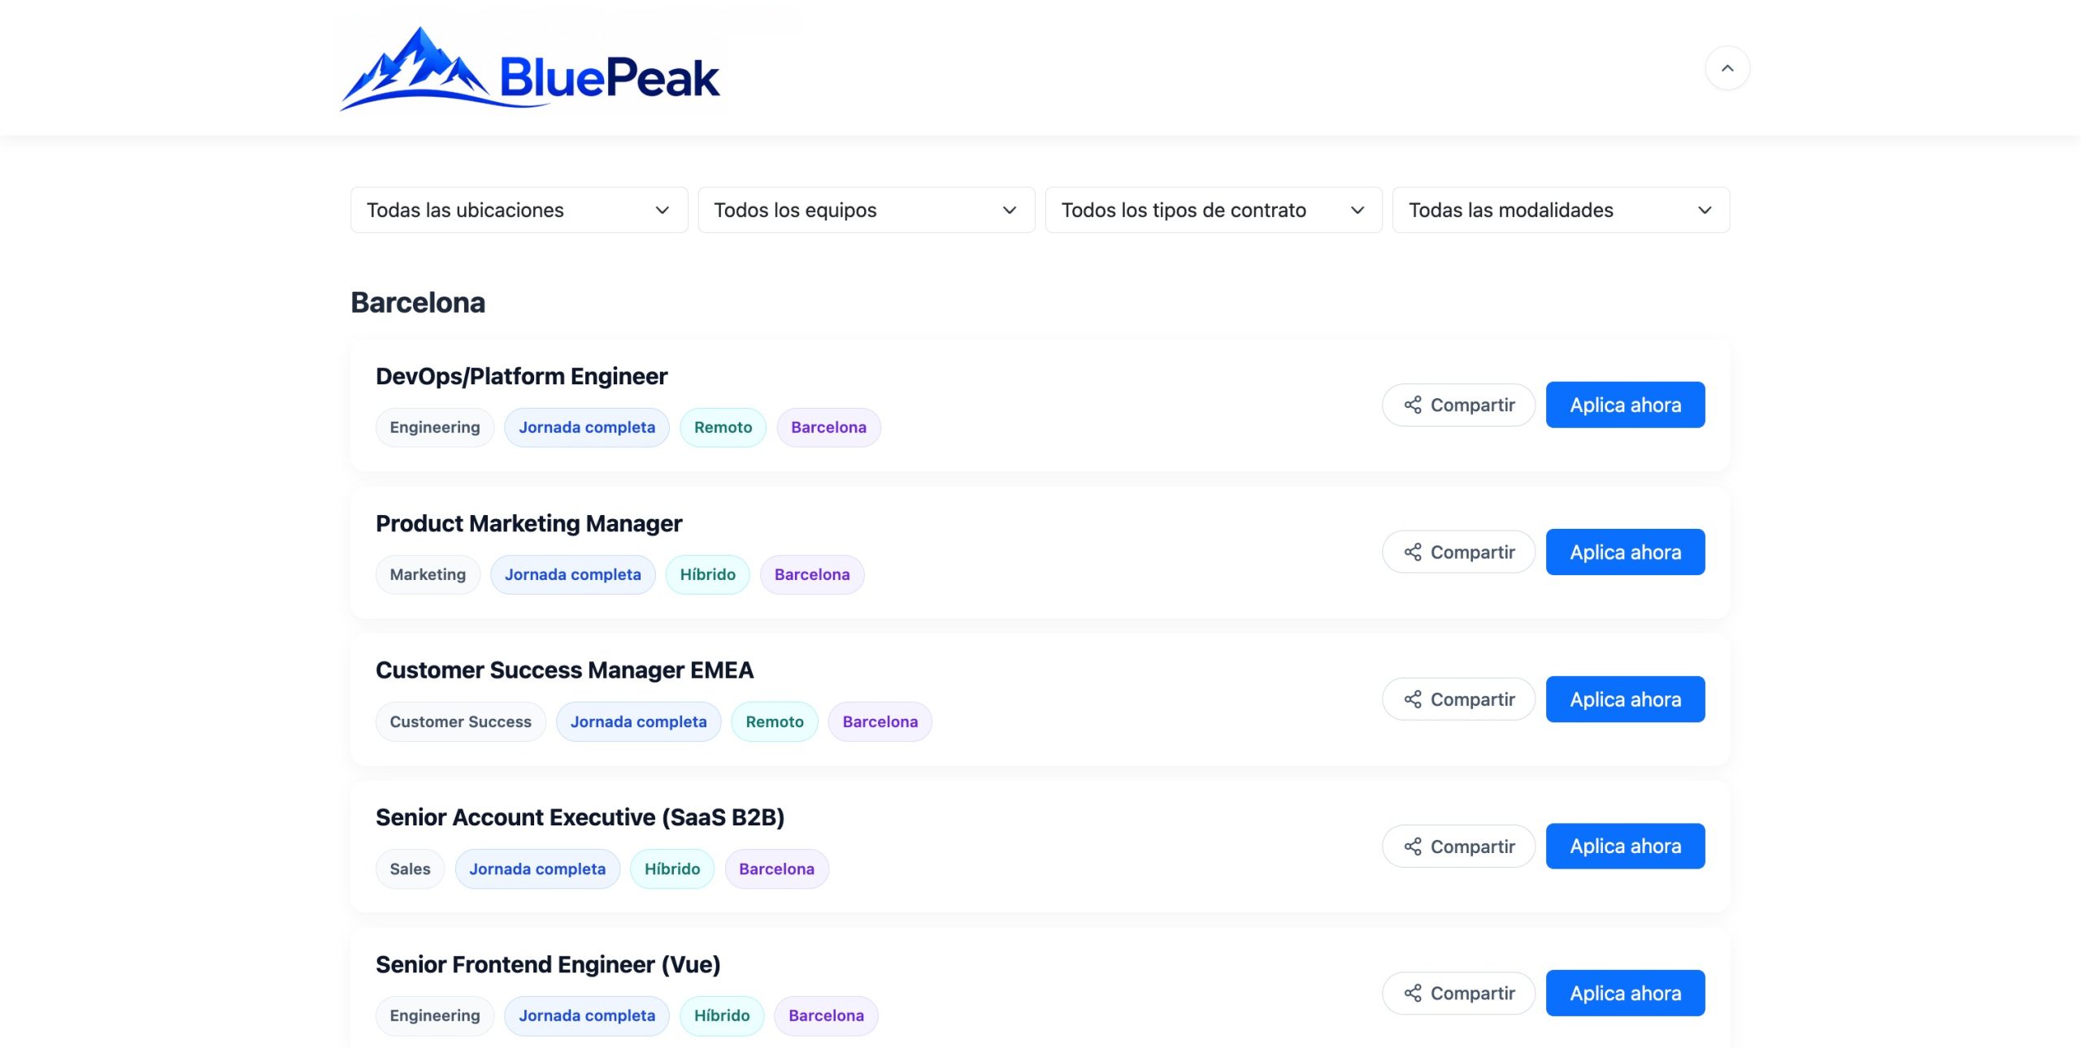Screen dimensions: 2081x1048
Task: Share the Senior Frontend Engineer (Vue) job
Action: click(x=1458, y=994)
